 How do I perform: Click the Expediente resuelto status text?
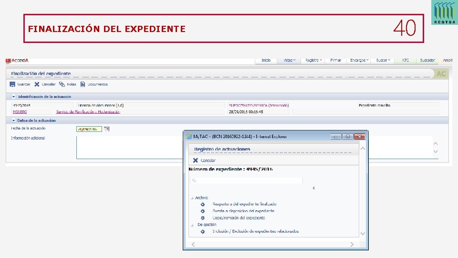[x=375, y=105]
